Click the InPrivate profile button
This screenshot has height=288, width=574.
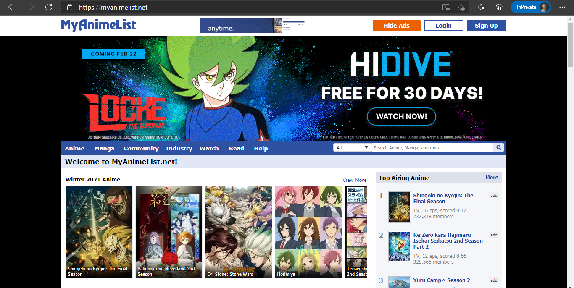531,7
